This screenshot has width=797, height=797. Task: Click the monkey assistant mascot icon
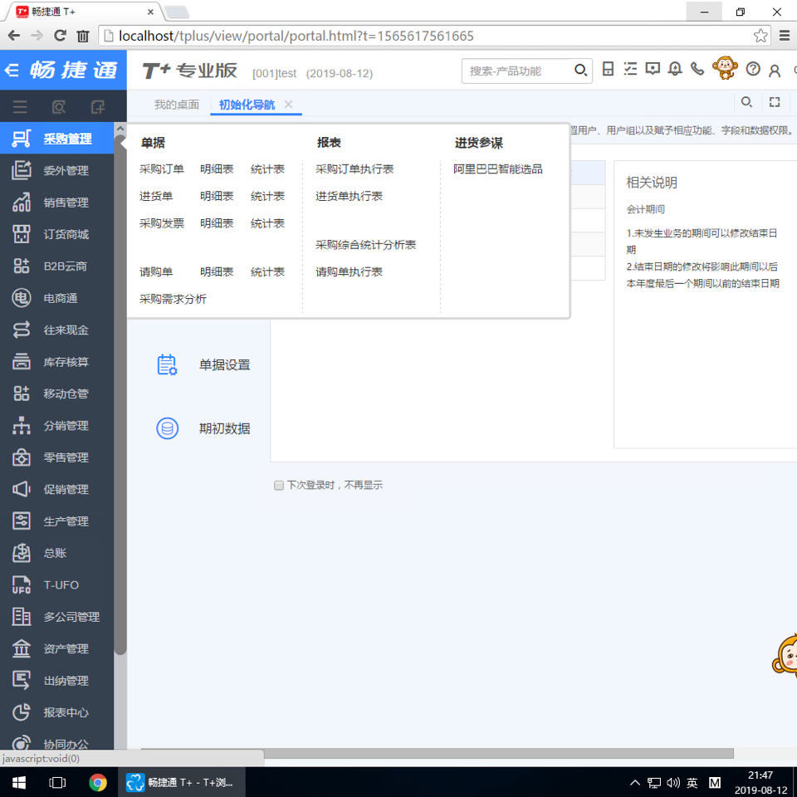click(x=725, y=68)
